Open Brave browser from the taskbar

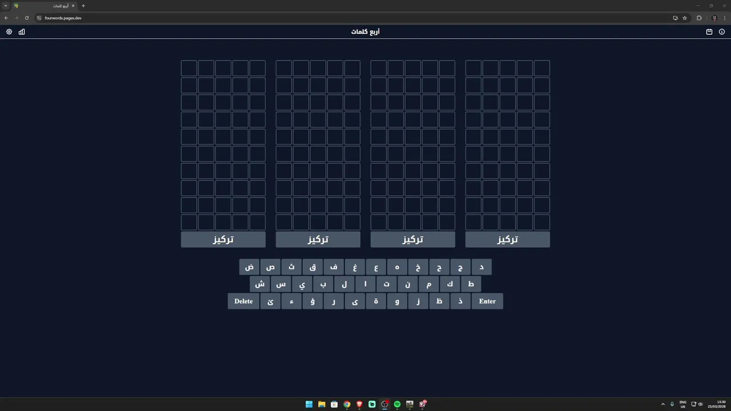coord(359,404)
